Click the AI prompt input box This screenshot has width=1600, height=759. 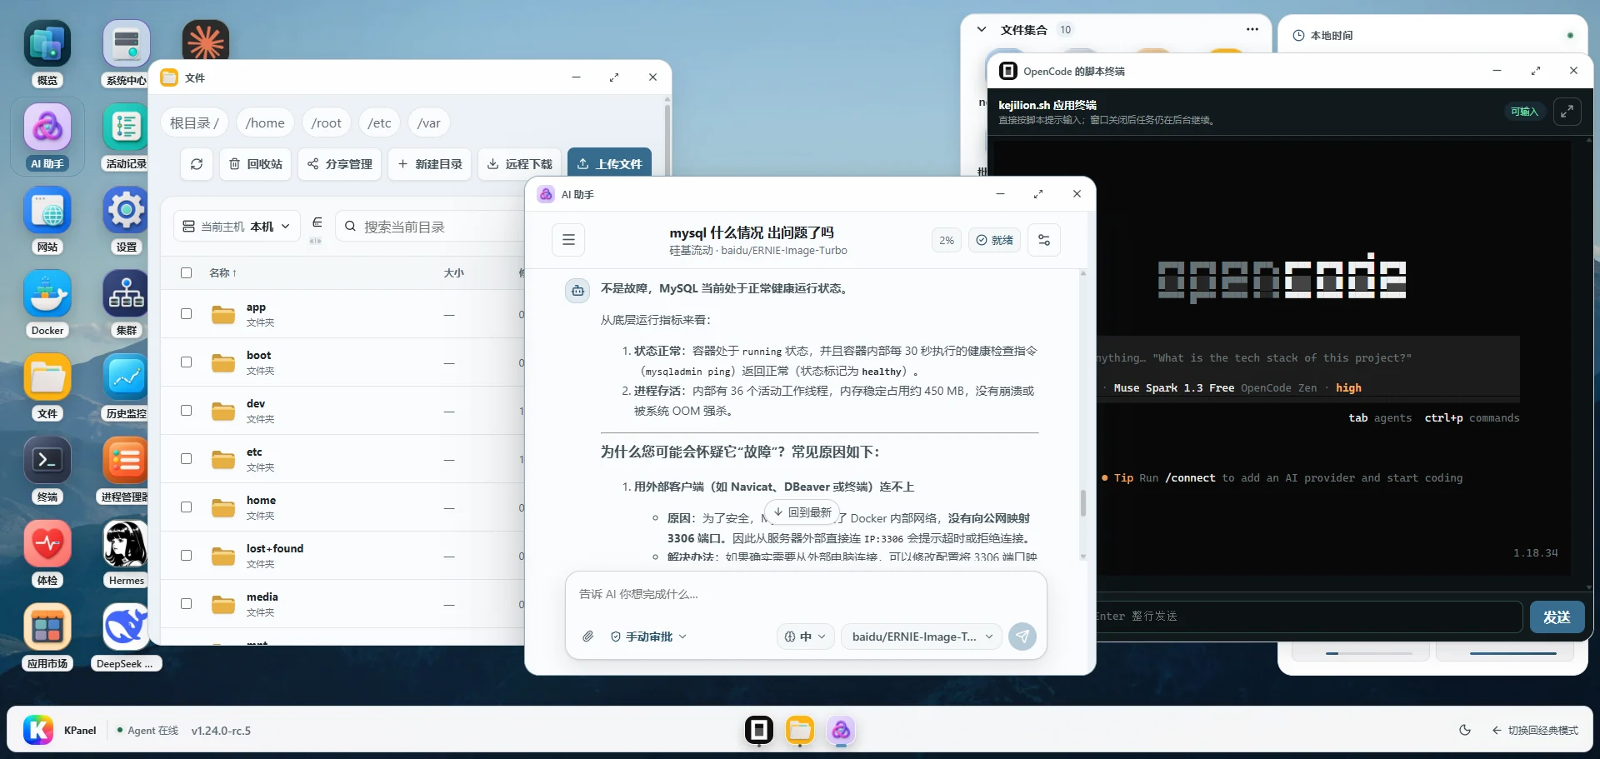[x=805, y=594]
